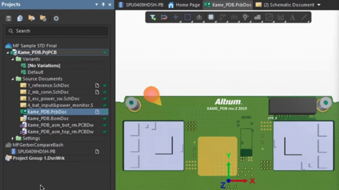Viewport: 339px width, 190px height.
Task: Click the document icon beside SPU0409HD5H-PB row
Action: pyautogui.click(x=97, y=151)
